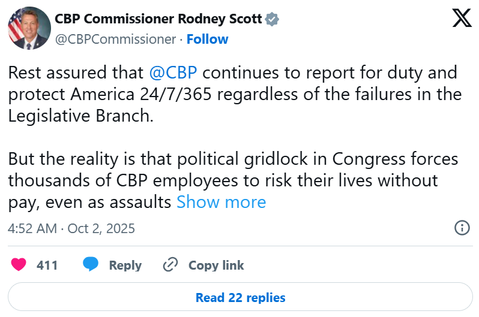Open the @CBP mention link

click(x=173, y=73)
